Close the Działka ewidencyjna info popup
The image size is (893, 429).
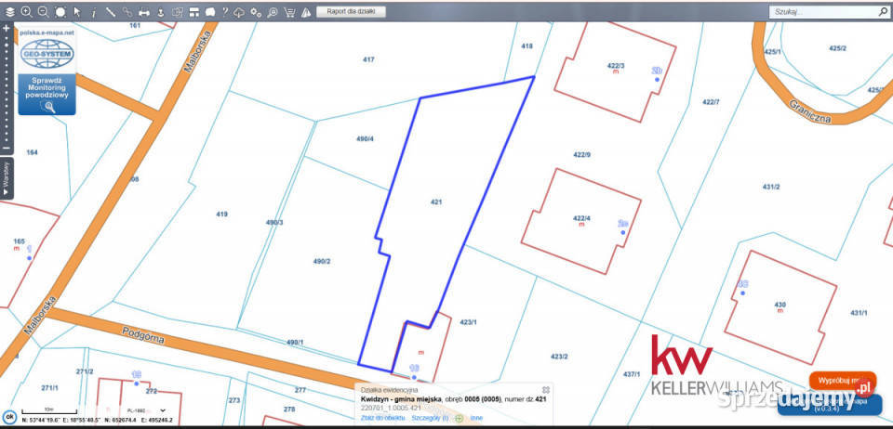[546, 389]
